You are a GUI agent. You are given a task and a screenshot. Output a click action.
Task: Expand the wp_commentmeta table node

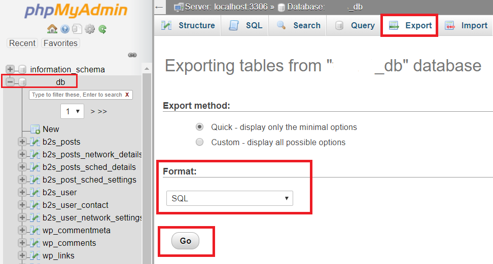pos(22,230)
